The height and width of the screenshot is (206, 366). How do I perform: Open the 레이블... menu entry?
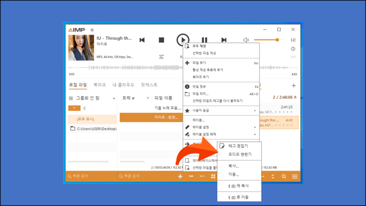coord(221,120)
